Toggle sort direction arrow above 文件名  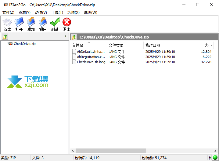point(89,42)
